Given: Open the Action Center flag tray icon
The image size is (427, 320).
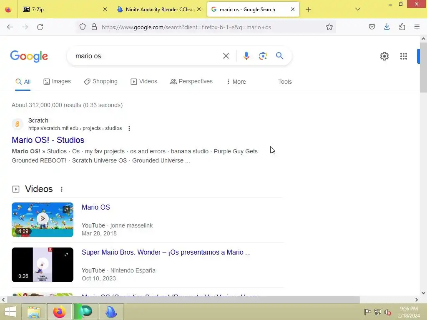Looking at the screenshot, I should coord(367,312).
